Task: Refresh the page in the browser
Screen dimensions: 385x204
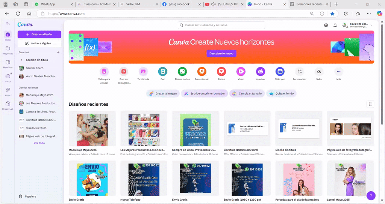Action: click(18, 14)
